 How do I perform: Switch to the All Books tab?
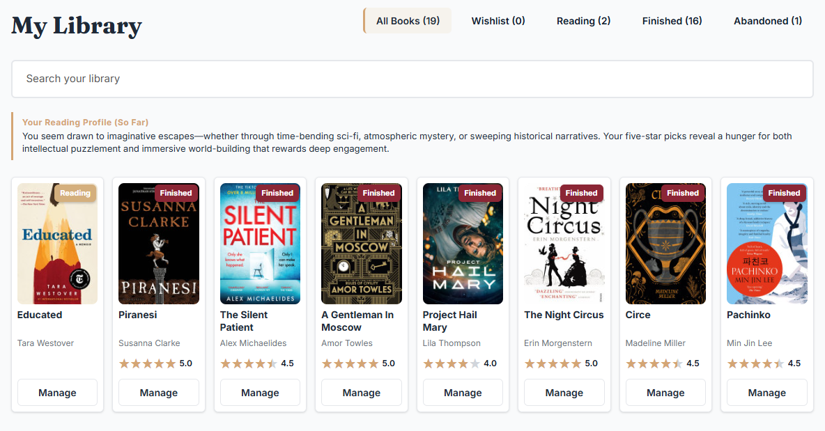coord(408,21)
